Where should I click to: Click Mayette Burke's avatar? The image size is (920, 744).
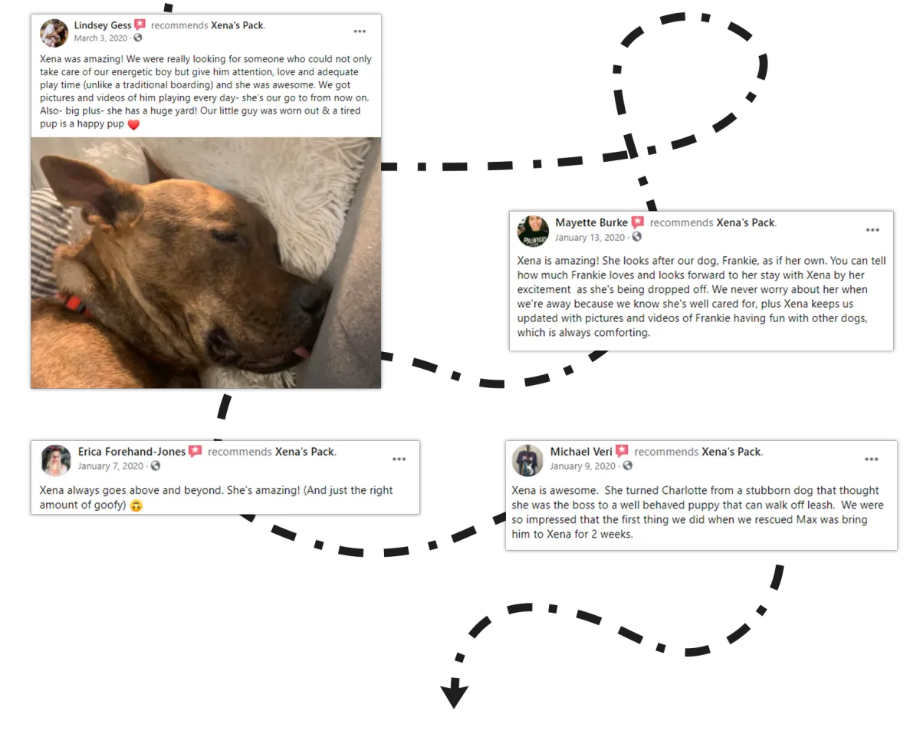(533, 231)
